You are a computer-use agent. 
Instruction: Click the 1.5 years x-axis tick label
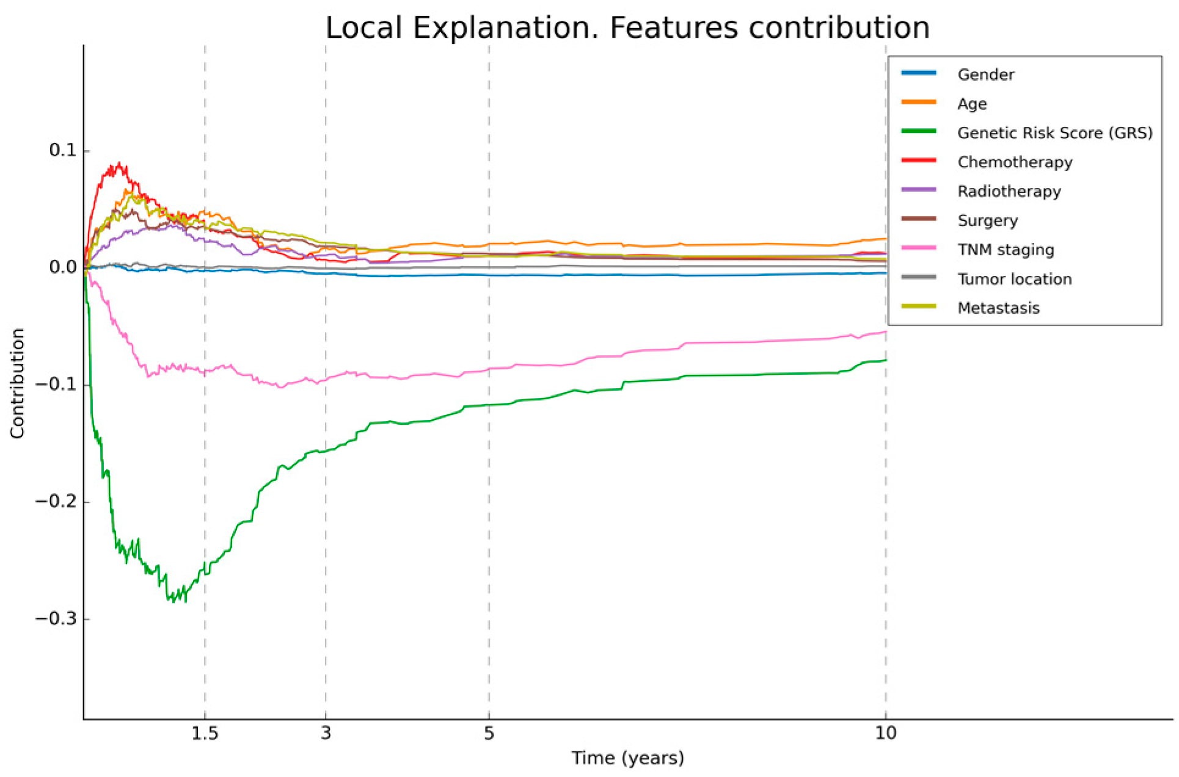tap(205, 733)
